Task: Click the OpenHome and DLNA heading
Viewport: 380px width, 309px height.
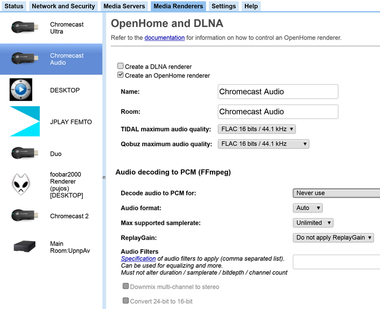Action: (x=167, y=24)
